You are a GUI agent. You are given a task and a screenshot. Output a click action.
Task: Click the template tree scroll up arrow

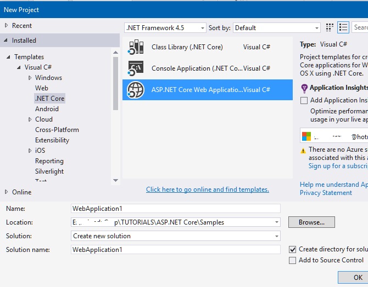click(x=115, y=53)
